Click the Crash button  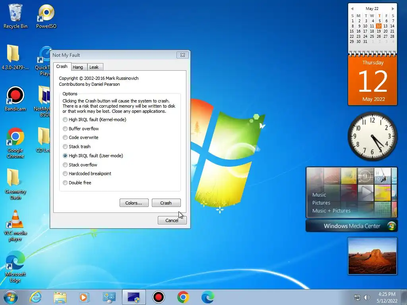pyautogui.click(x=166, y=203)
